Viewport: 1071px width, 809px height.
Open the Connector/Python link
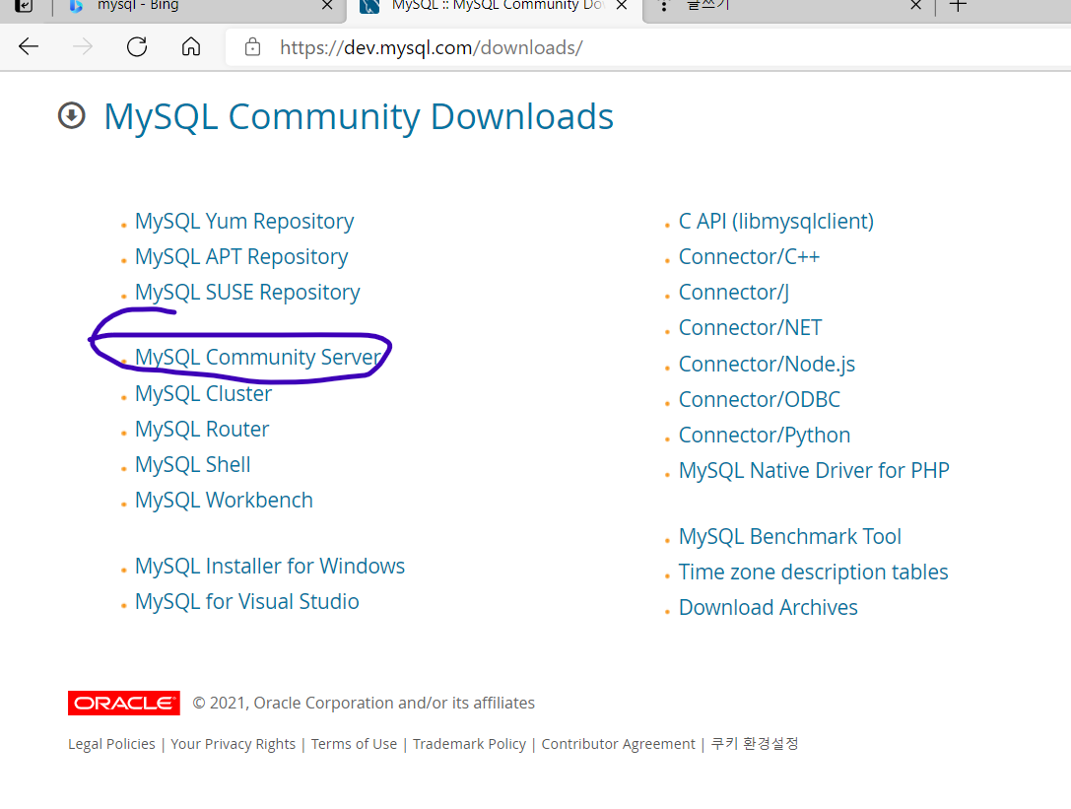tap(765, 436)
